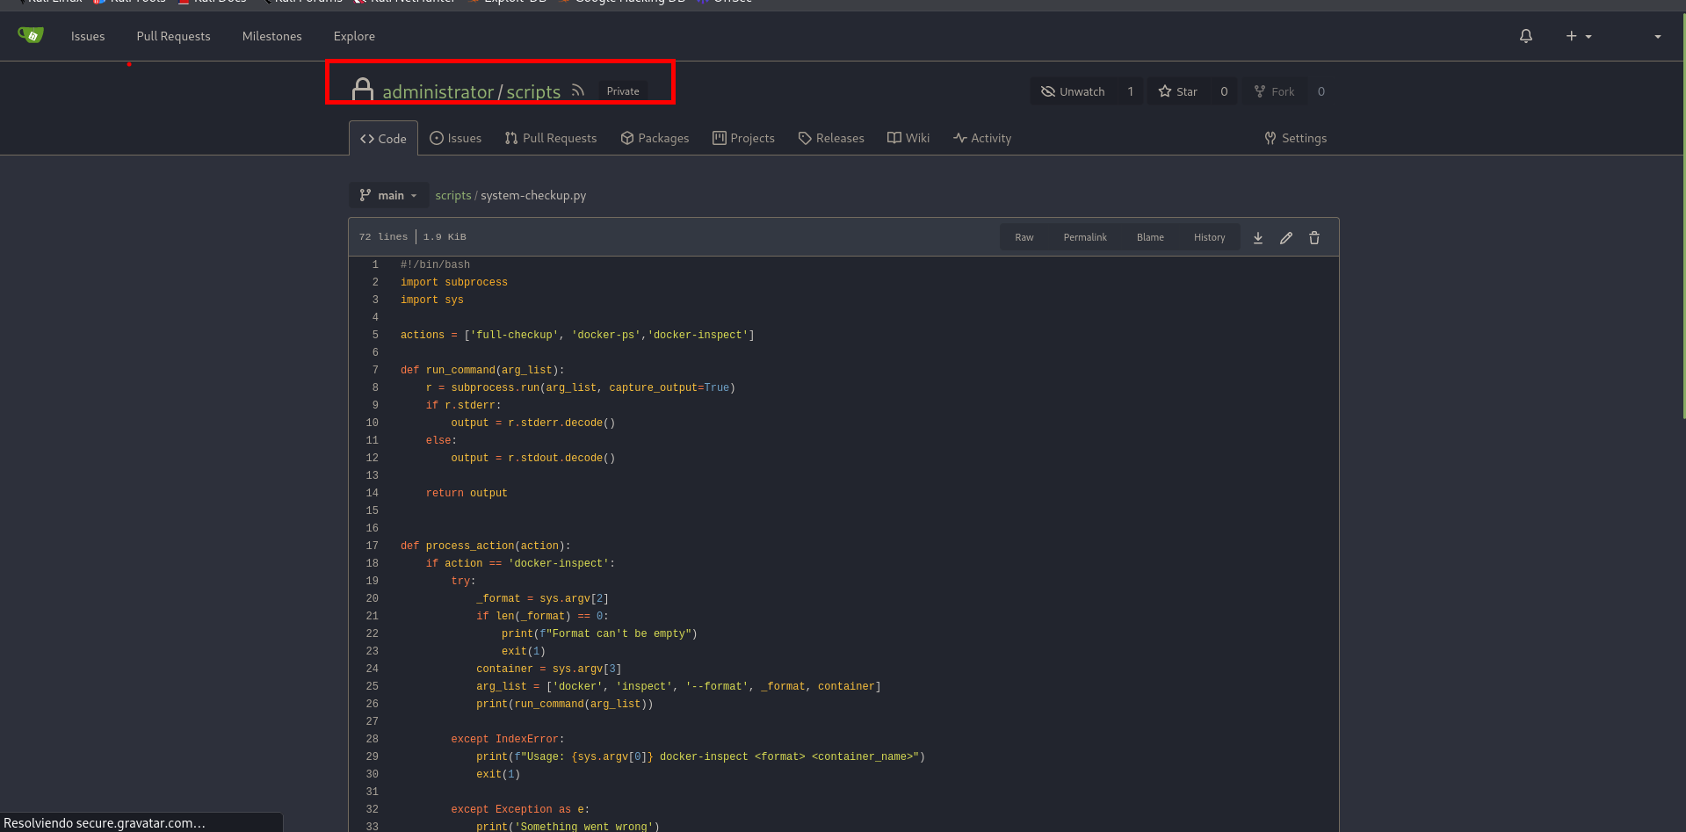Click the Fork button
The width and height of the screenshot is (1686, 832).
pyautogui.click(x=1274, y=91)
